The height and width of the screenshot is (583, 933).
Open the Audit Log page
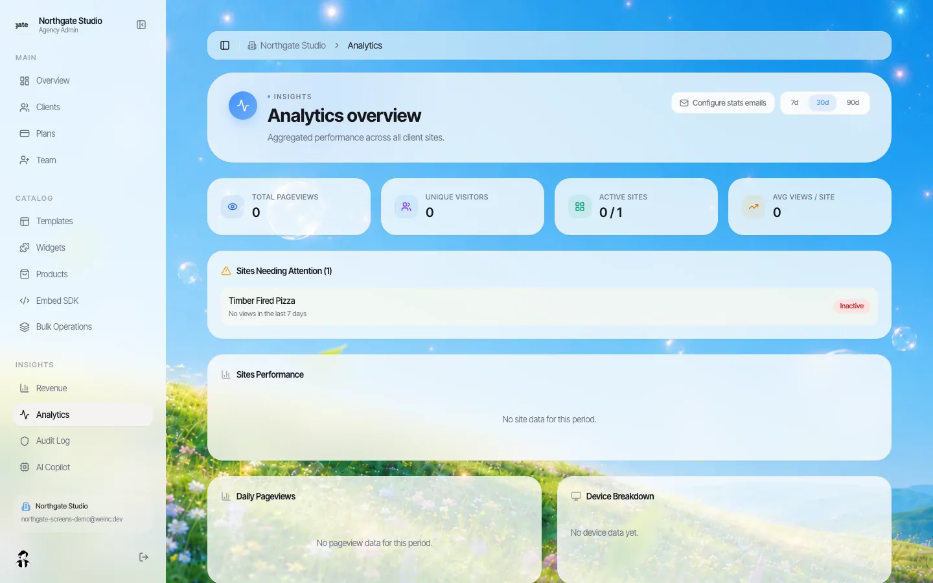[x=83, y=441]
